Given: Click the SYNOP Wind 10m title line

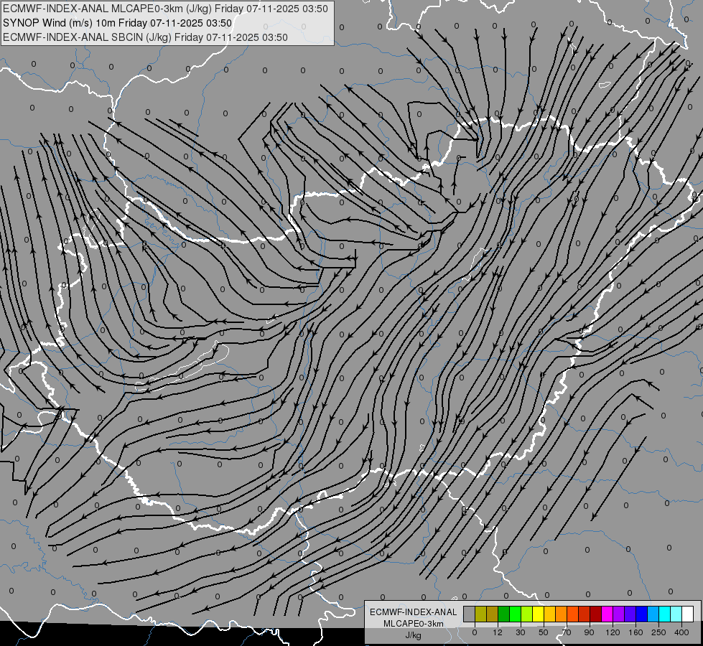Looking at the screenshot, I should 118,23.
